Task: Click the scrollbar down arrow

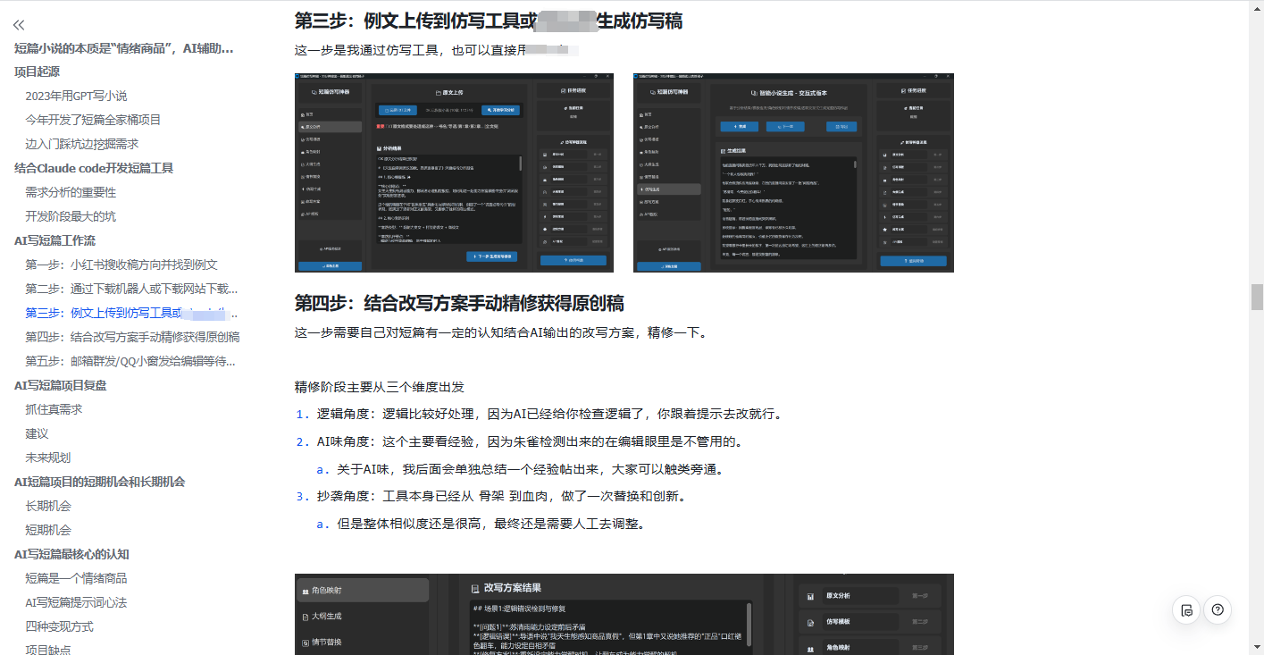Action: tap(1256, 648)
